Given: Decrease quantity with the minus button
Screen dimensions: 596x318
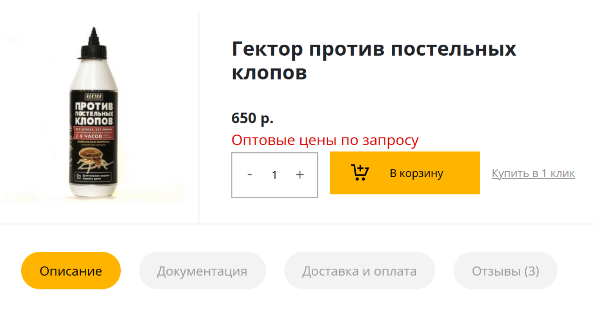Looking at the screenshot, I should click(x=250, y=175).
